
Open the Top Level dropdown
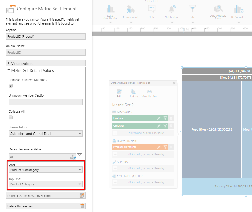pyautogui.click(x=46, y=184)
